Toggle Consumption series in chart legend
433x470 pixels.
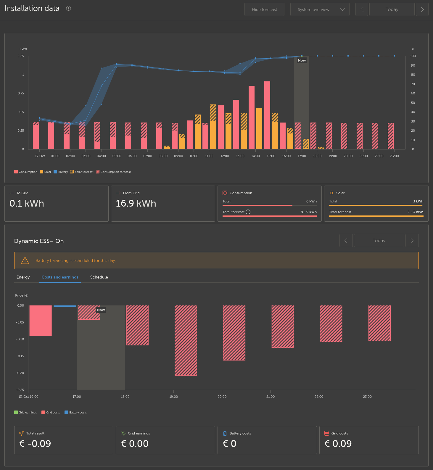coord(26,172)
